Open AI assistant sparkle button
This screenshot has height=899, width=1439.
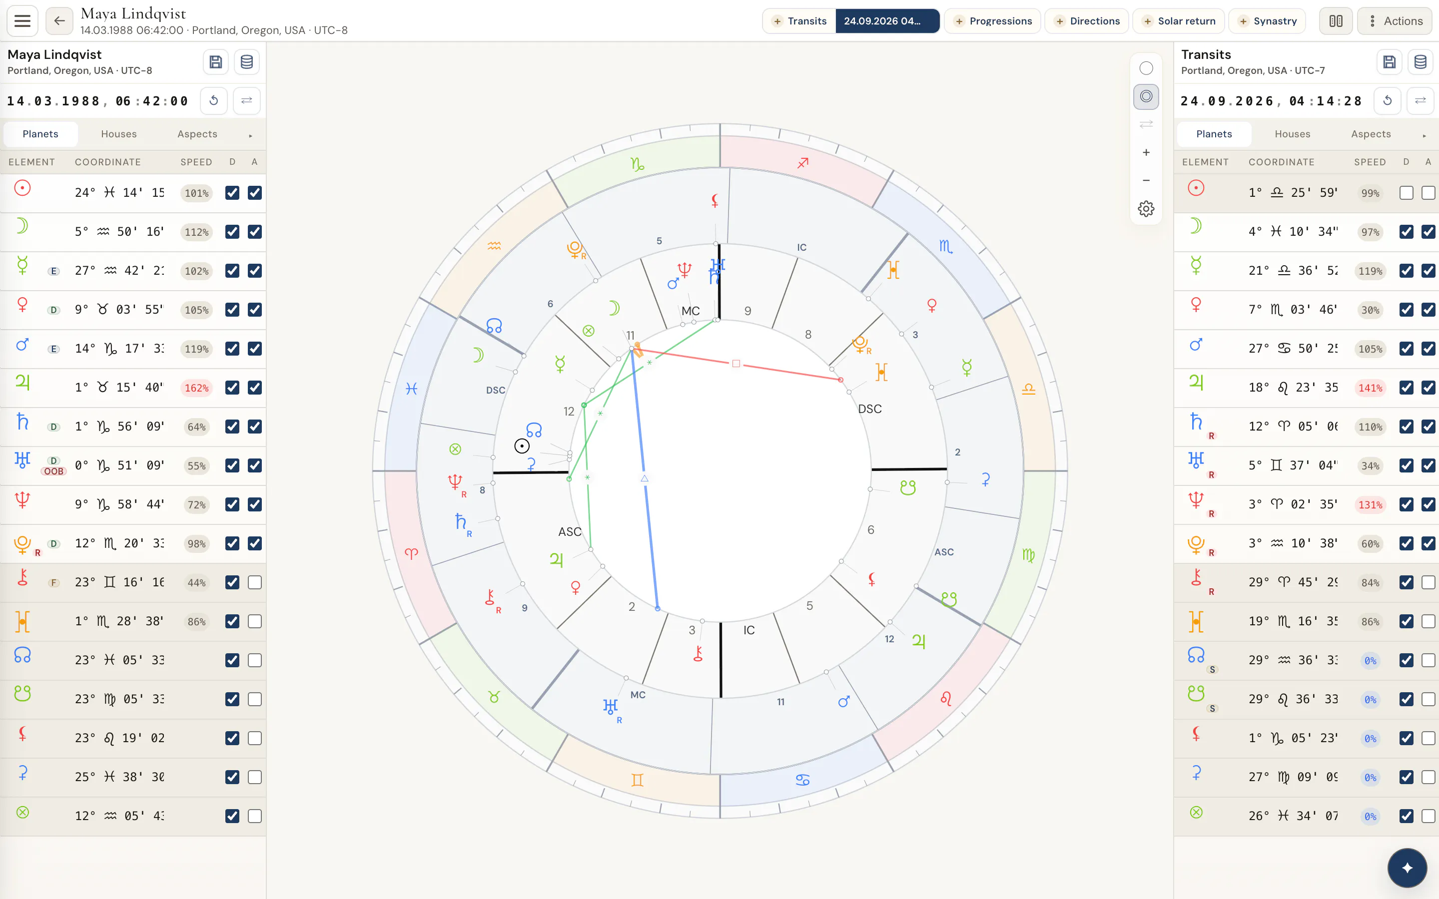(x=1407, y=868)
